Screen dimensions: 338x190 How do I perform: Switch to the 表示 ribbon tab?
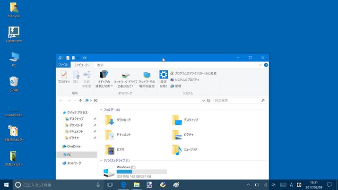[100, 65]
